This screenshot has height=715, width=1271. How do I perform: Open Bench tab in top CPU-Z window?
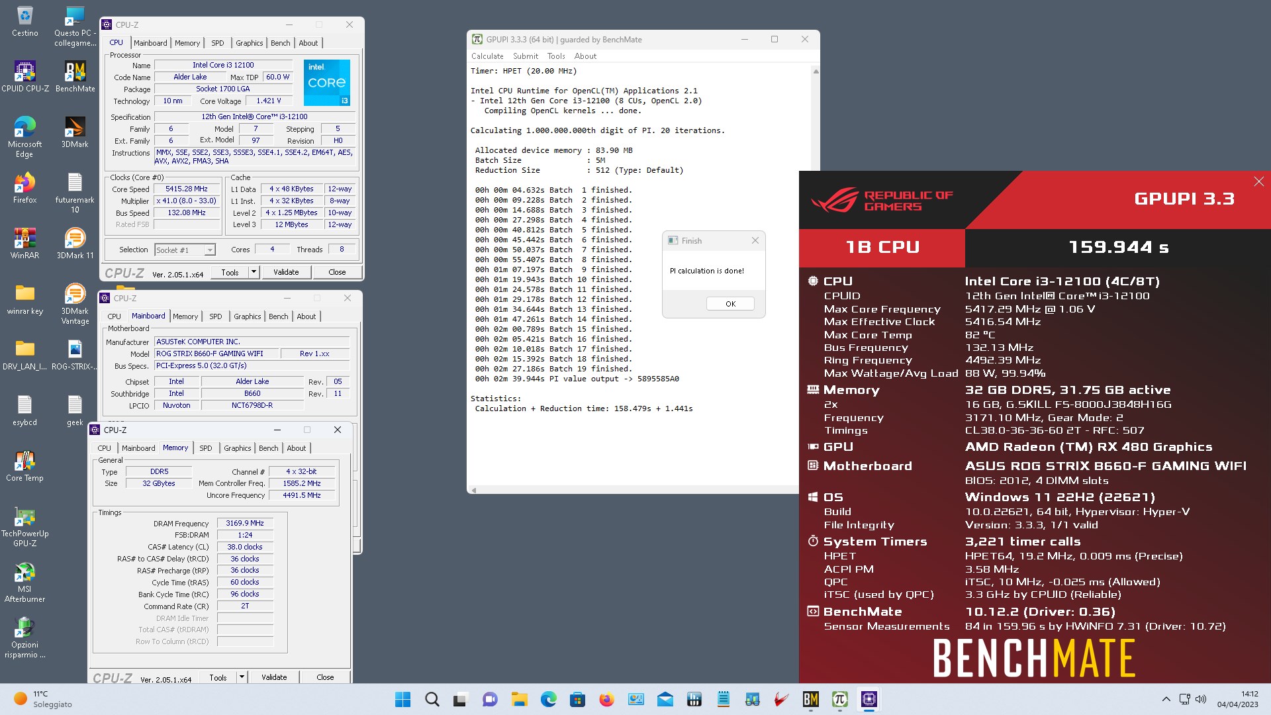pyautogui.click(x=281, y=43)
